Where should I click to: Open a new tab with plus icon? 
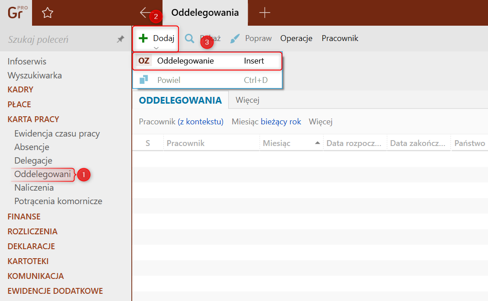click(x=265, y=13)
